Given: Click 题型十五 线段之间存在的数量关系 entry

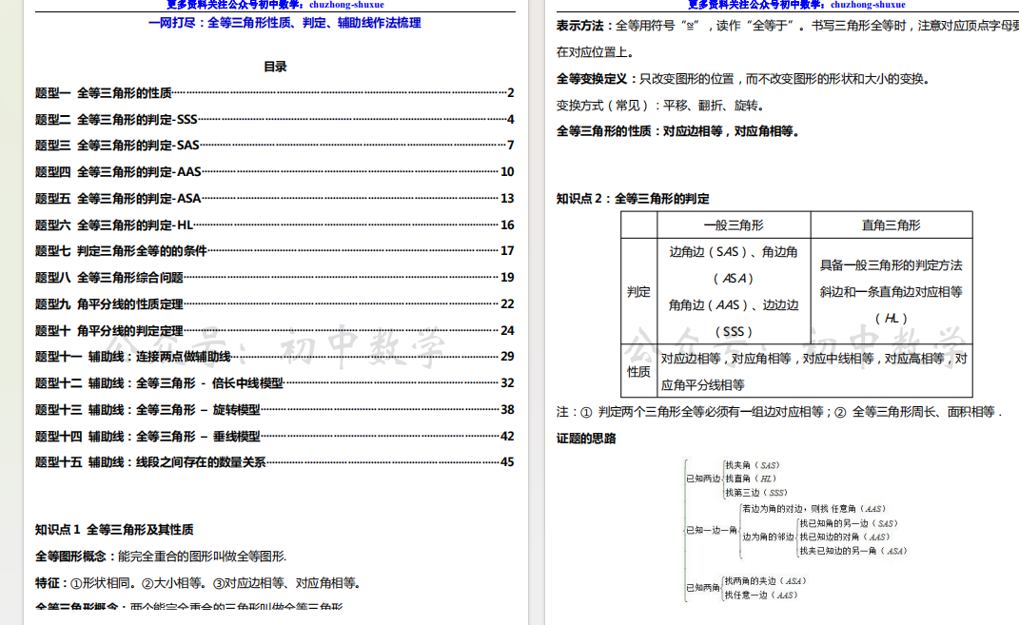Looking at the screenshot, I should click(274, 462).
